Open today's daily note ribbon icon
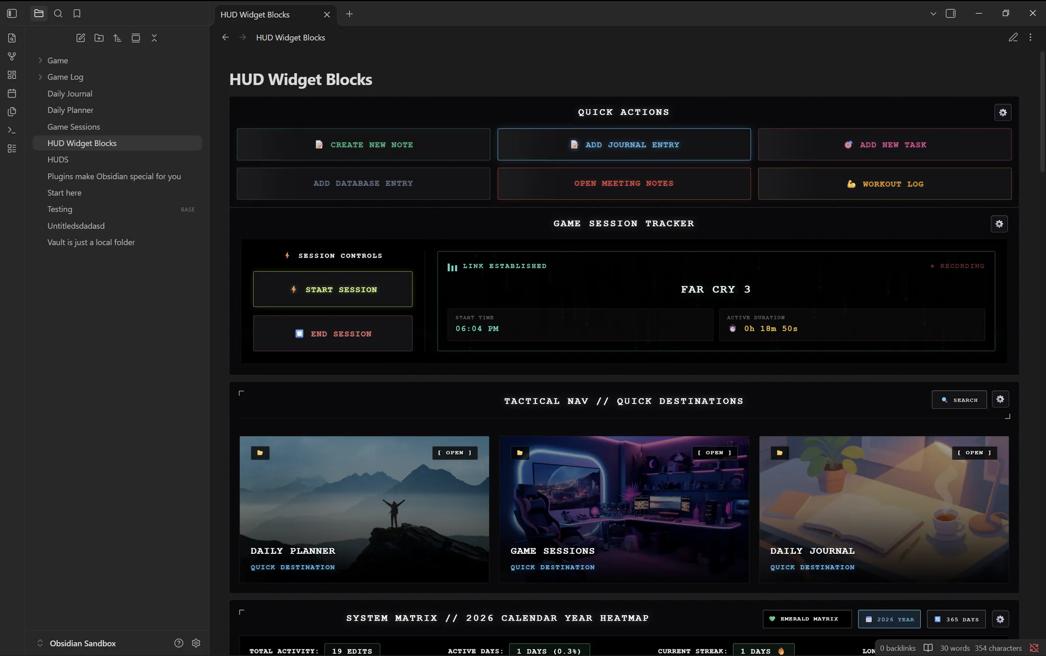This screenshot has width=1046, height=656. (x=12, y=93)
